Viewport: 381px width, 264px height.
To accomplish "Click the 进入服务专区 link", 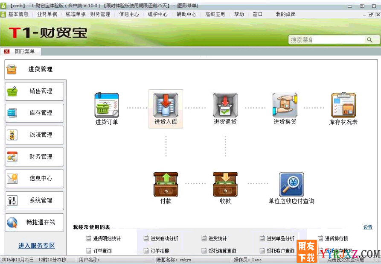I will pyautogui.click(x=36, y=245).
